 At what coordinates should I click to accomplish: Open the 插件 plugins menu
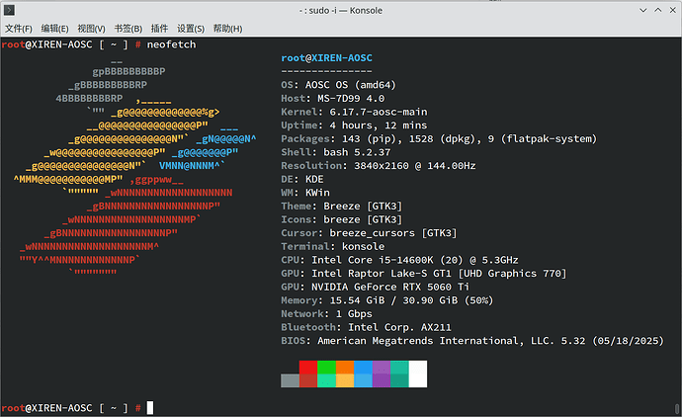coord(159,29)
